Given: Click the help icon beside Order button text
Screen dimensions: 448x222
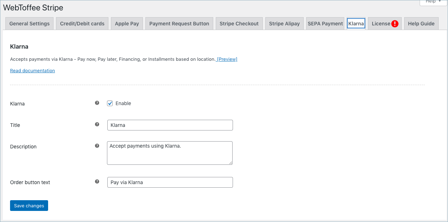Looking at the screenshot, I should (x=97, y=181).
